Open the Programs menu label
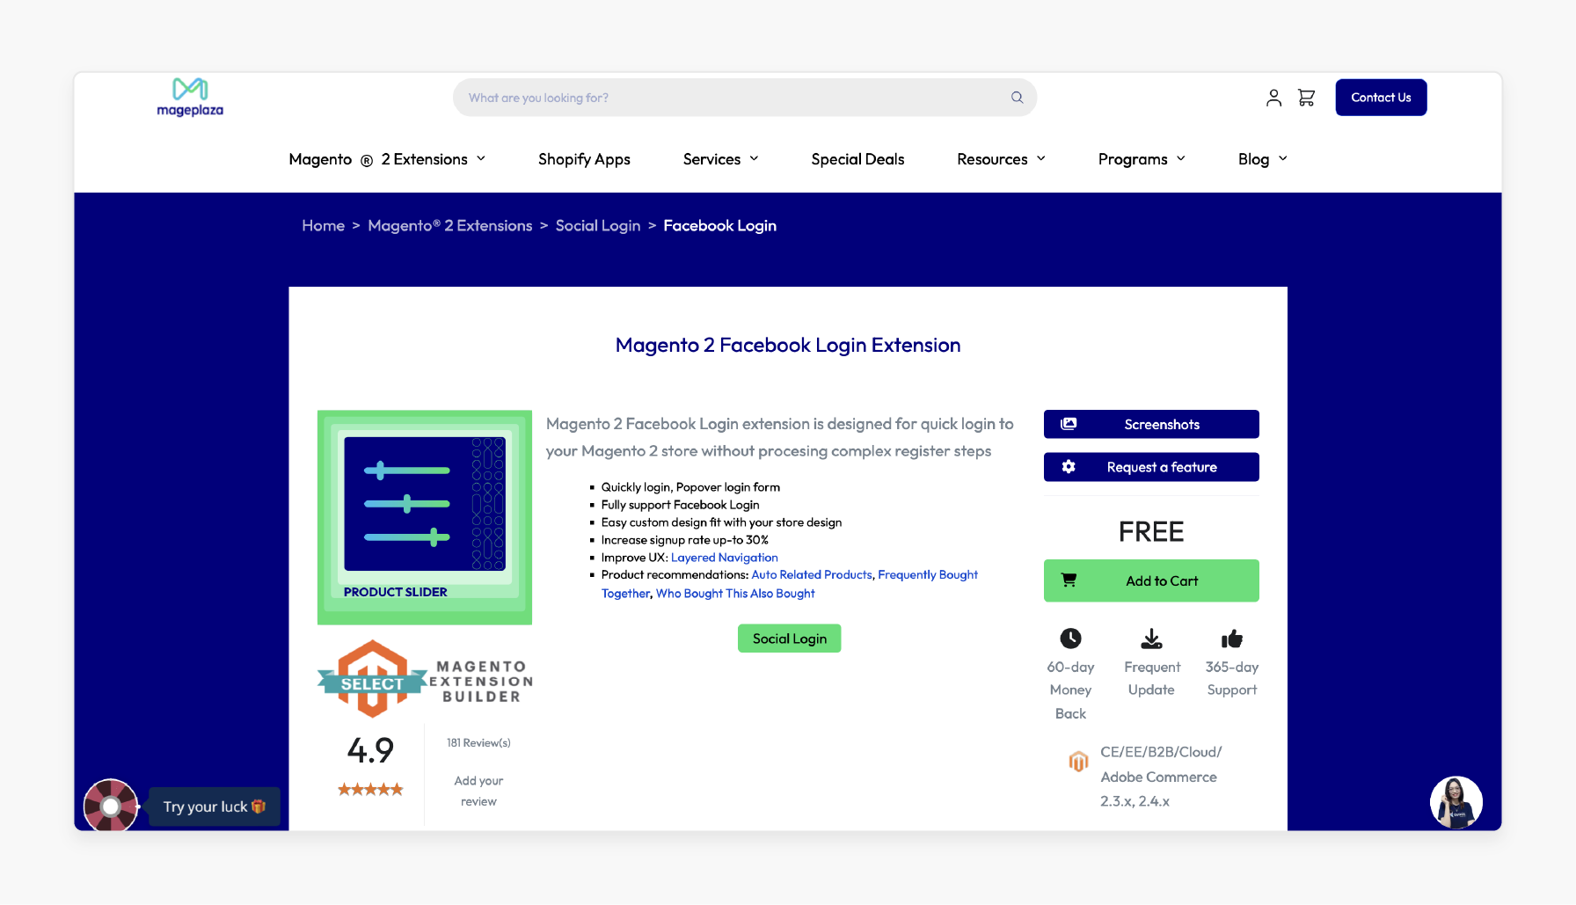Screen dimensions: 1576x905 (x=1133, y=159)
